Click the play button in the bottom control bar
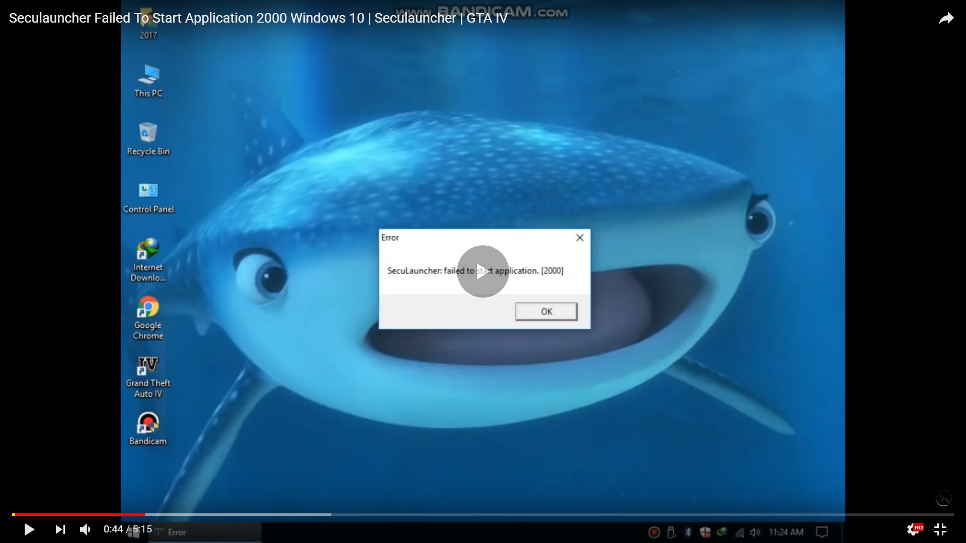 pos(29,529)
